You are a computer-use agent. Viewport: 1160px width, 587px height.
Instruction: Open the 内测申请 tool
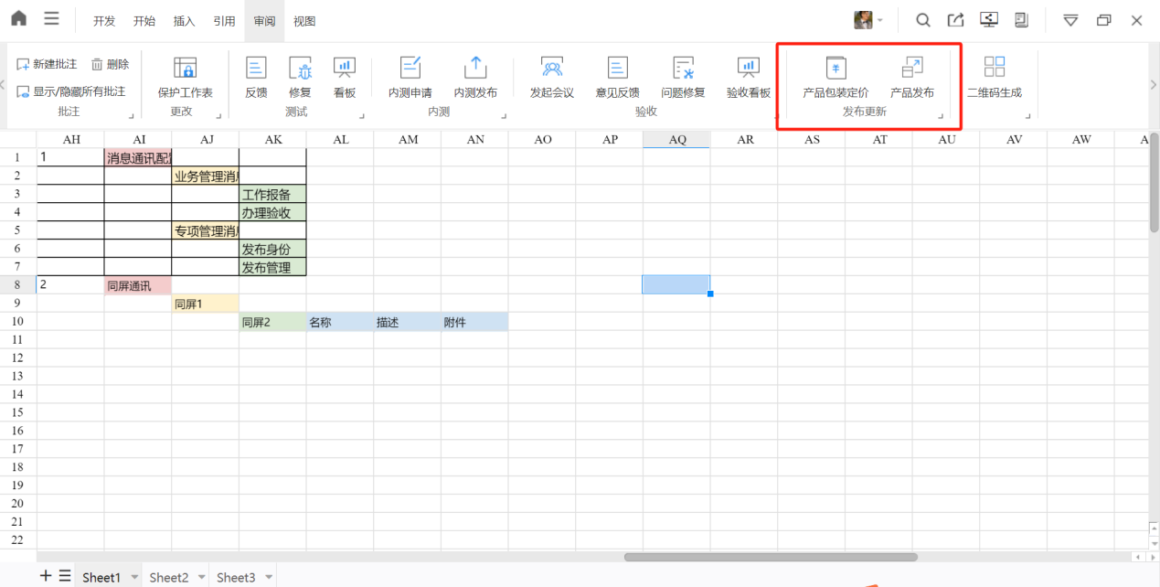click(x=410, y=69)
